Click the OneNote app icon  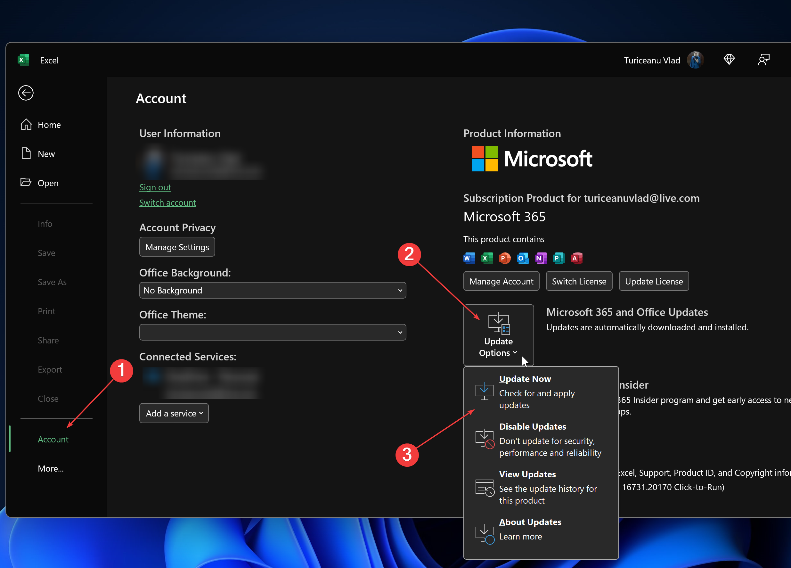[x=541, y=258]
